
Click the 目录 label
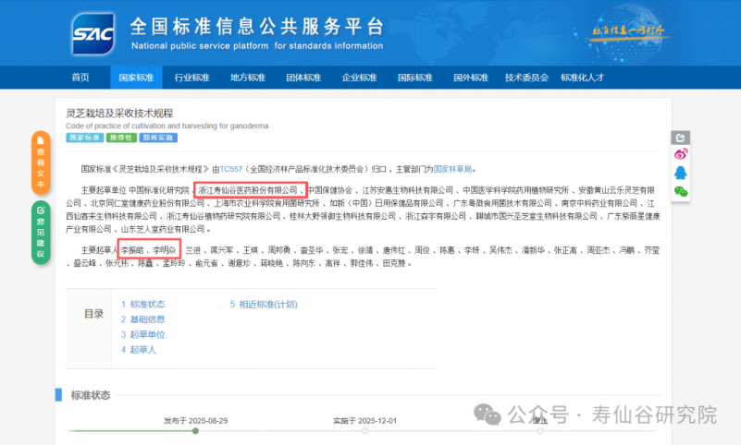click(x=93, y=314)
